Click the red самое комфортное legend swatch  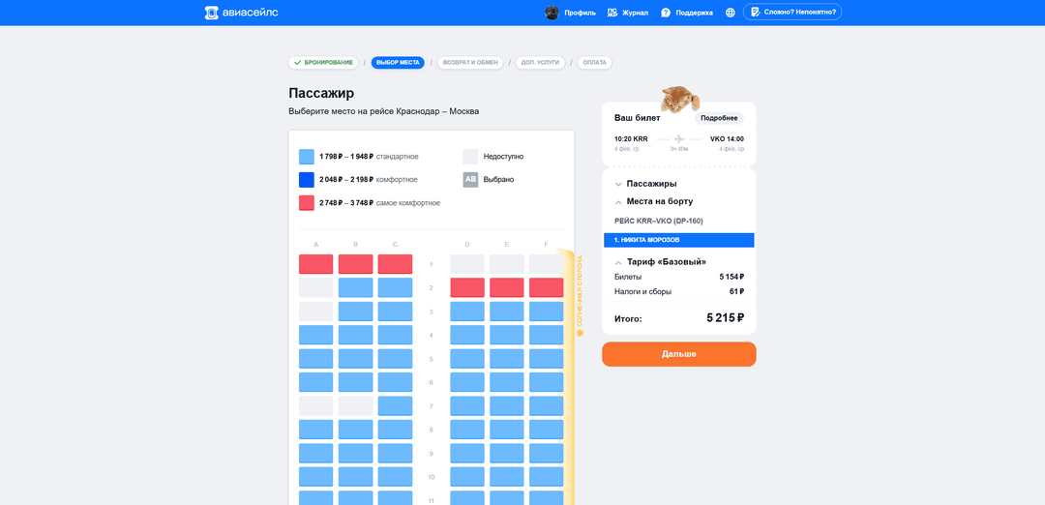pos(307,202)
